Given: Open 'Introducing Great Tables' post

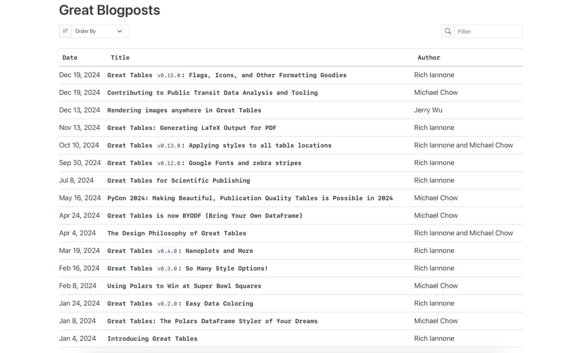Looking at the screenshot, I should click(152, 339).
